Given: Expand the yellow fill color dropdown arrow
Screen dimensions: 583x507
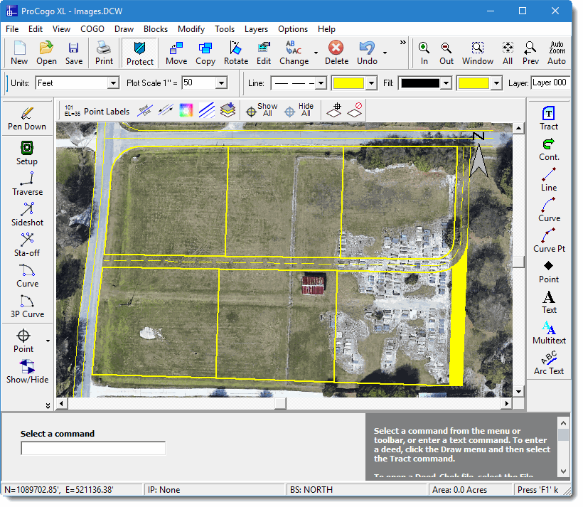Looking at the screenshot, I should click(496, 83).
